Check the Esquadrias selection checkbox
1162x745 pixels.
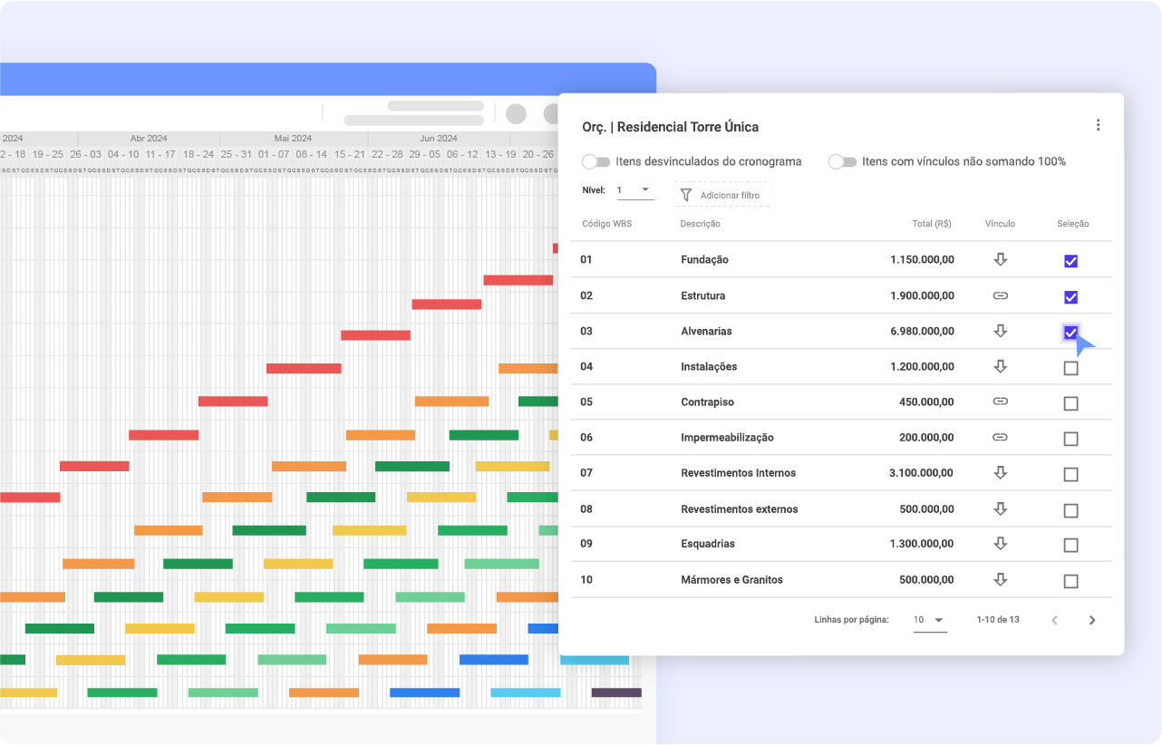click(1070, 546)
